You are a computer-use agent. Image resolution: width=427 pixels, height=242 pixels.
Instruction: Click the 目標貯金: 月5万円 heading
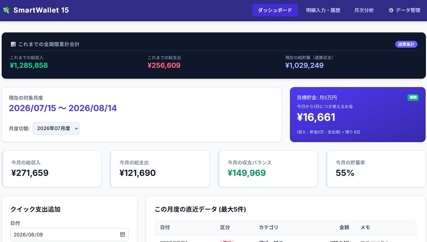coord(317,98)
